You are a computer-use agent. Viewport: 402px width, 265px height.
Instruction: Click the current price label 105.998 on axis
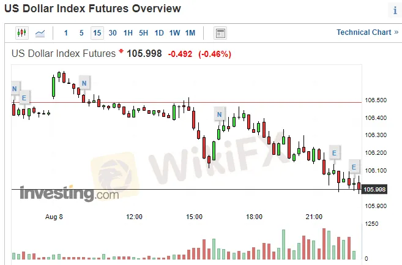point(375,190)
